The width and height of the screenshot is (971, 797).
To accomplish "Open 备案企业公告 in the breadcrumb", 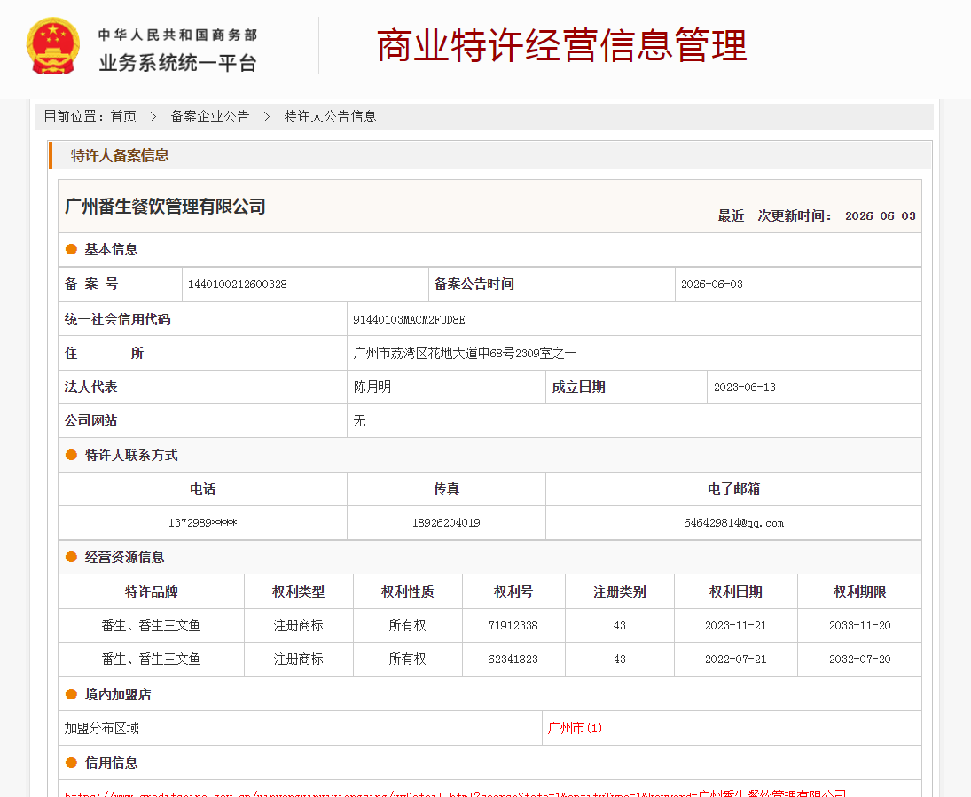I will (x=210, y=116).
